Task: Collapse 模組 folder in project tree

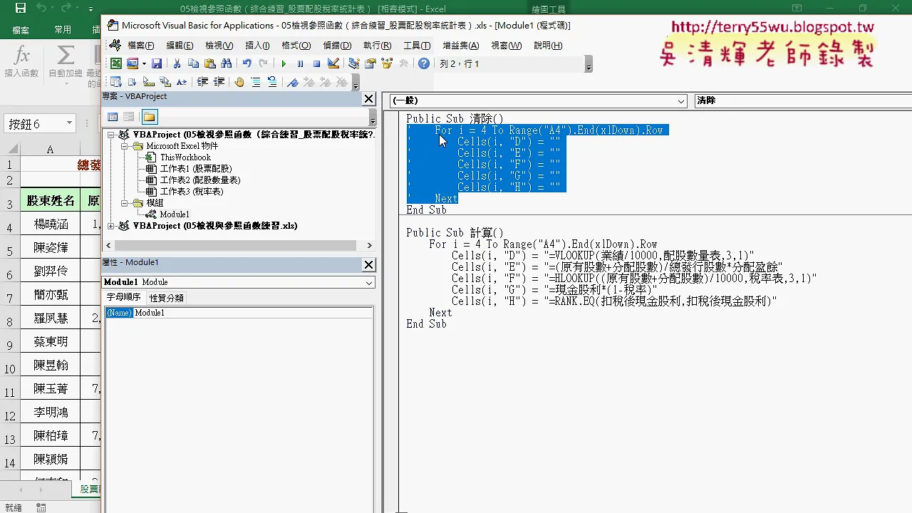Action: (x=123, y=203)
